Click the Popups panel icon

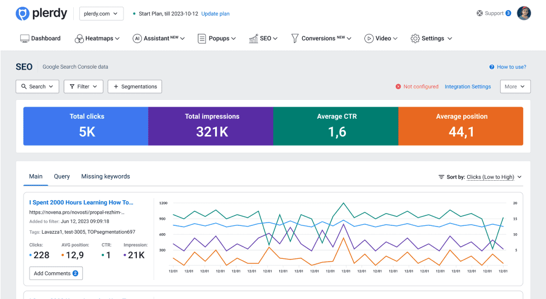[202, 38]
